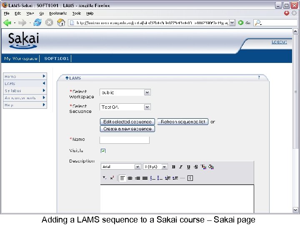300x225 pixels.
Task: Click the Name input field
Action: pos(125,140)
